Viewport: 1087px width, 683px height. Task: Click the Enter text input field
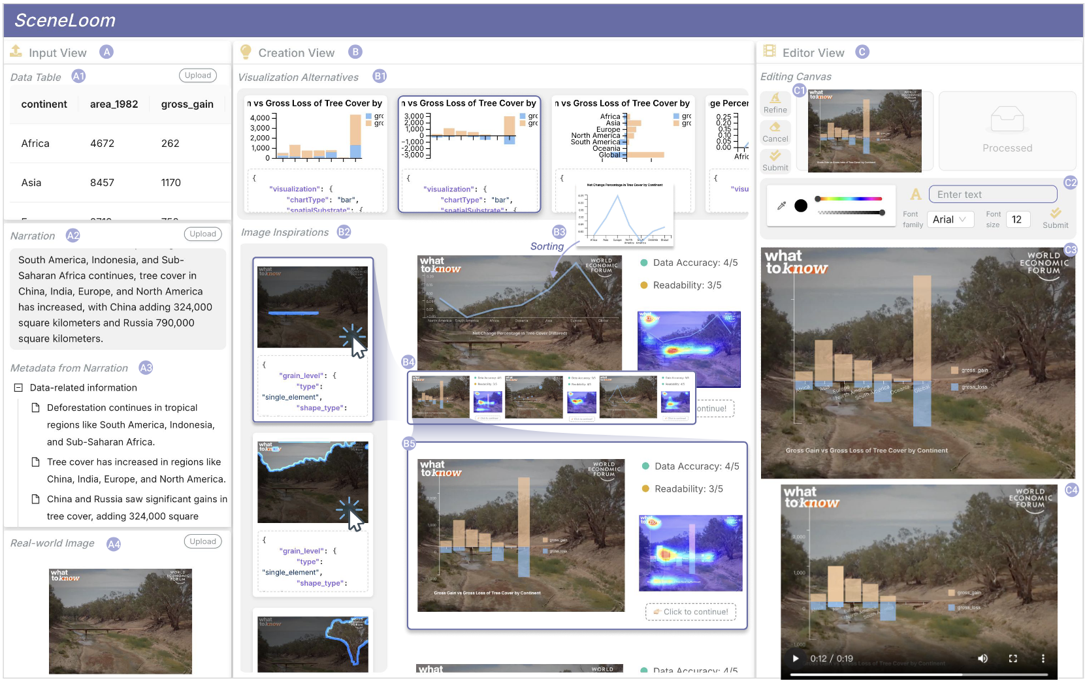(x=992, y=195)
